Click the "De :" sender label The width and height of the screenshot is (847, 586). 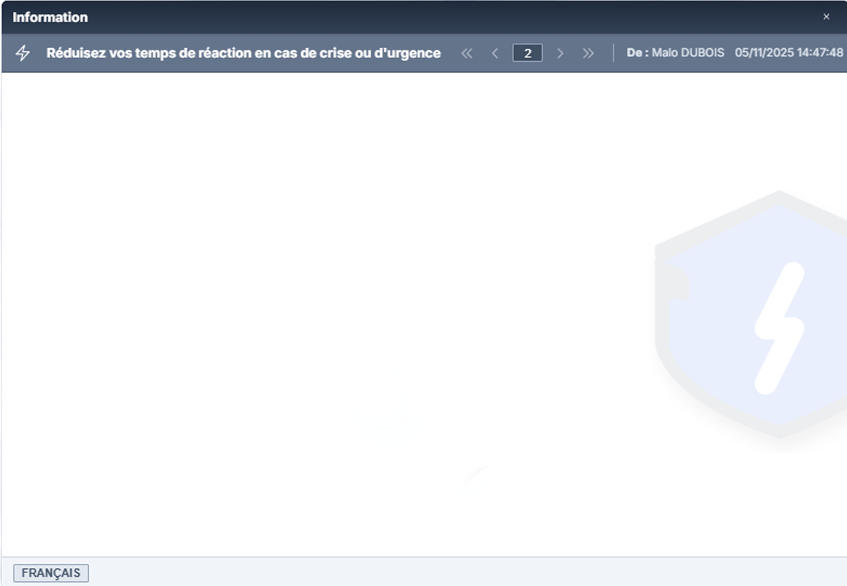(637, 53)
